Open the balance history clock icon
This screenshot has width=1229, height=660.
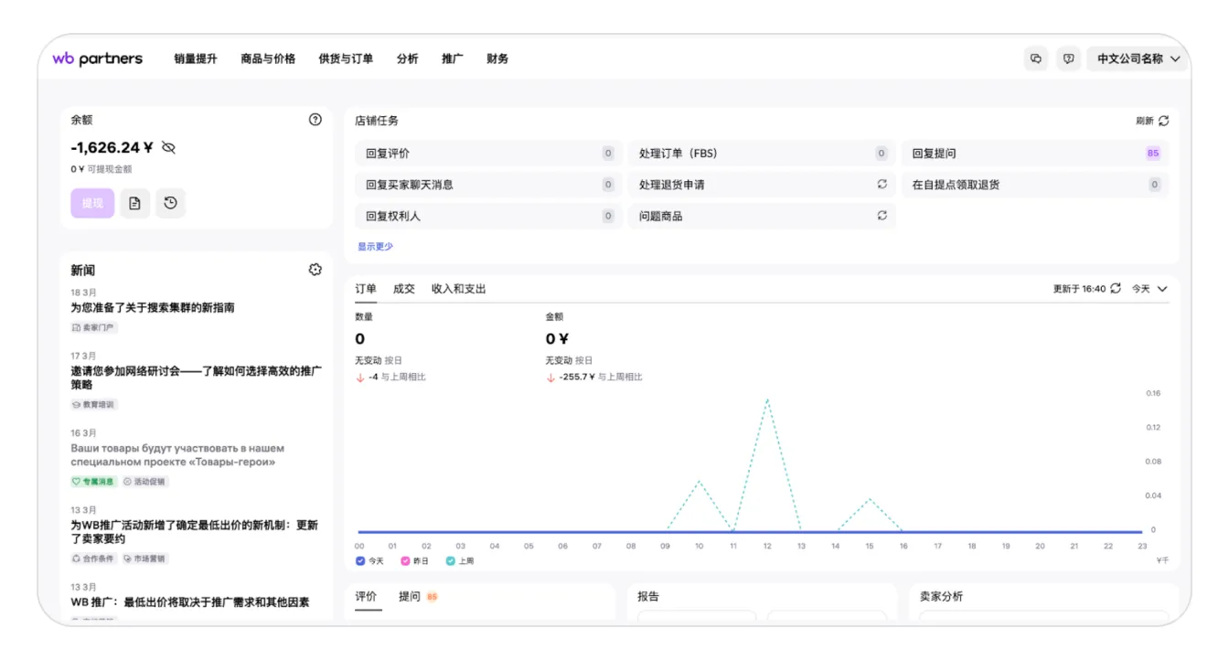pos(170,203)
